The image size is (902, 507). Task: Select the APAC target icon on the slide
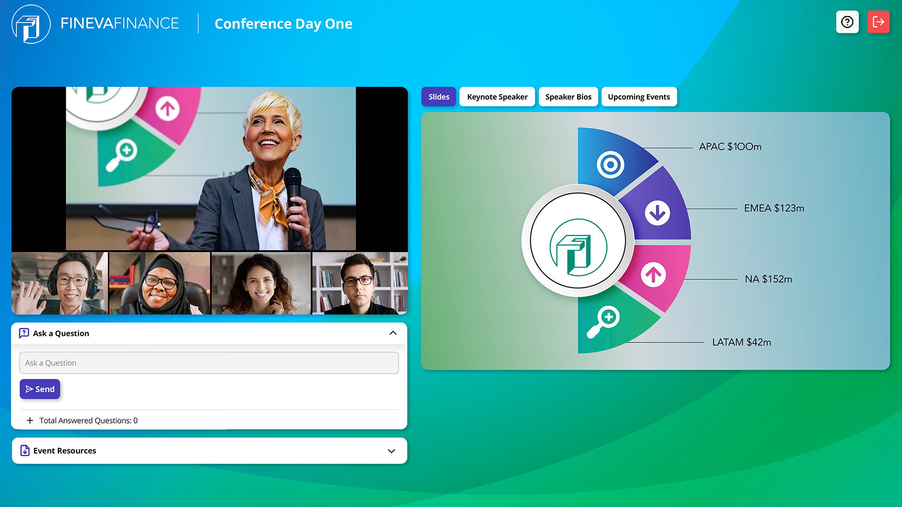(x=610, y=165)
